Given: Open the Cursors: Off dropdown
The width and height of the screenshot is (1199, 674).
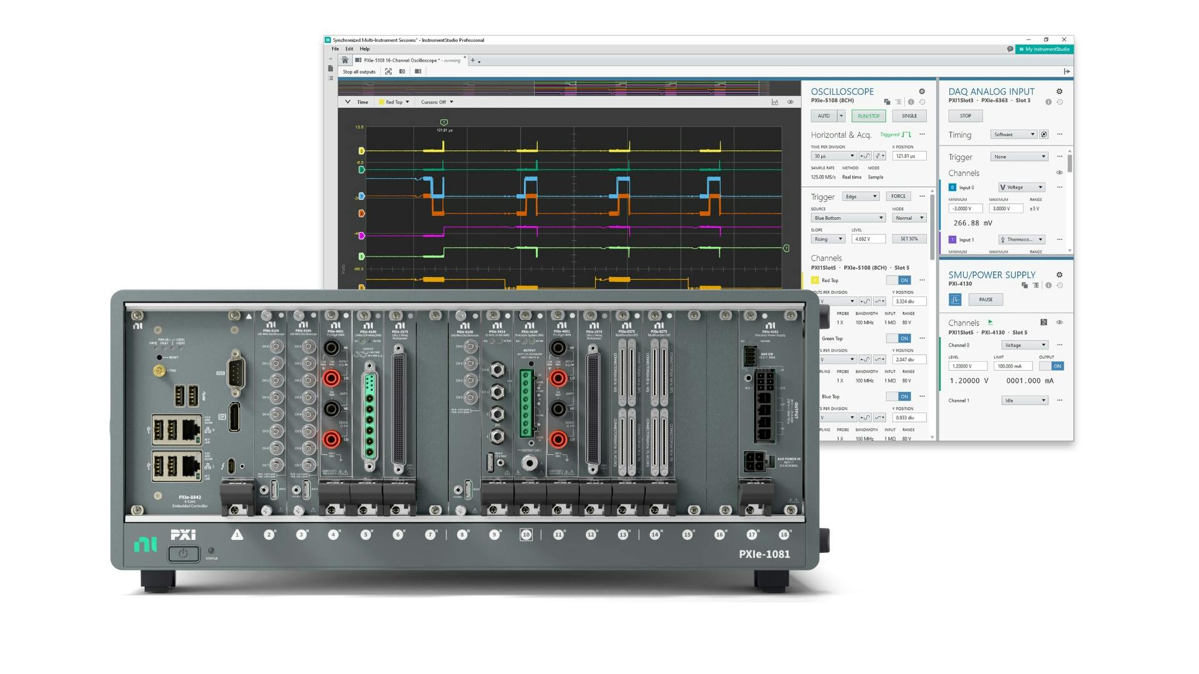Looking at the screenshot, I should (x=437, y=102).
